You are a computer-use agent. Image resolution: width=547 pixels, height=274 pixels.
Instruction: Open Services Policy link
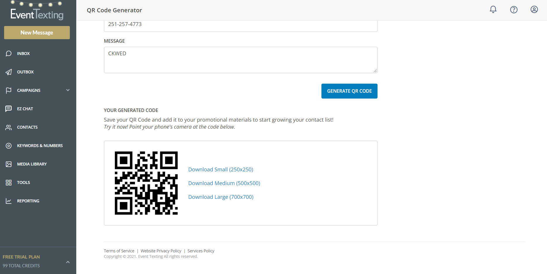[x=201, y=251]
